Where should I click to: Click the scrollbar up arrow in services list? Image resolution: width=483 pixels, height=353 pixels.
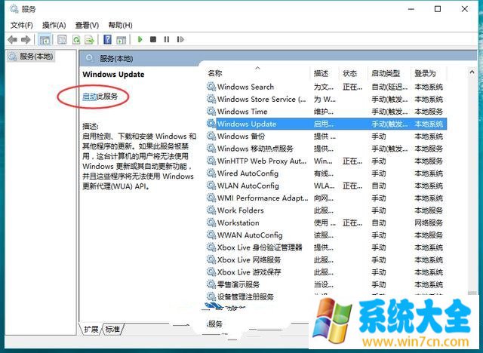tap(472, 72)
